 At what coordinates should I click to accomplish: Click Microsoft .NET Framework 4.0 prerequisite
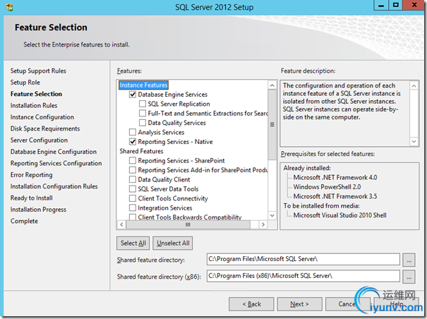pyautogui.click(x=335, y=177)
